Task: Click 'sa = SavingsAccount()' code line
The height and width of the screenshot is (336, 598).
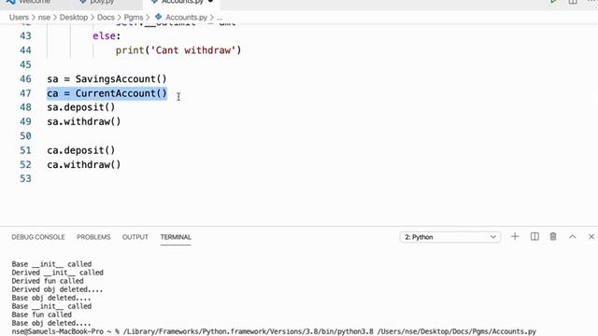Action: 107,78
